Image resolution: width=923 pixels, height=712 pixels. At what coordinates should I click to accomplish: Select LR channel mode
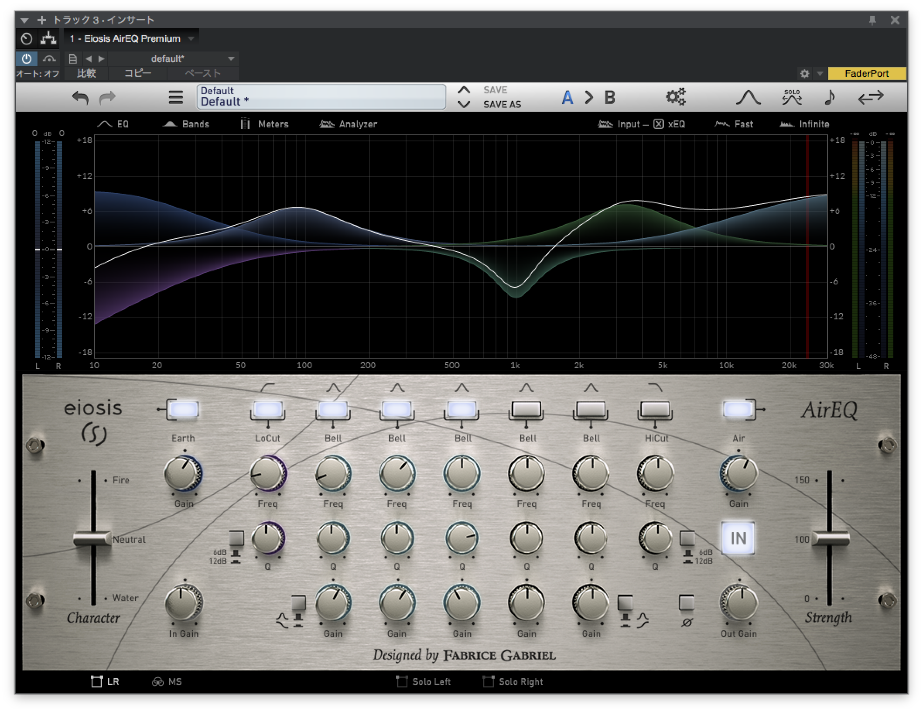click(105, 681)
